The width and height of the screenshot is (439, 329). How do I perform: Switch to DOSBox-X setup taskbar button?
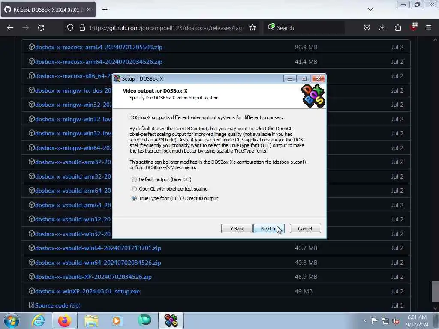tap(171, 320)
